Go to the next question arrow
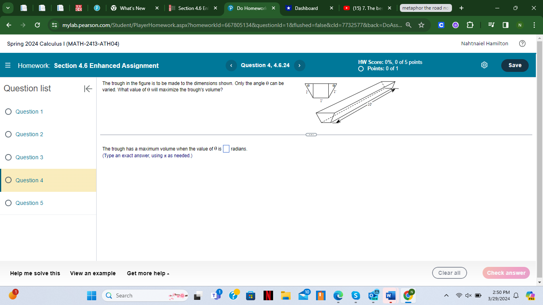Viewport: 543px width, 305px height. click(300, 66)
